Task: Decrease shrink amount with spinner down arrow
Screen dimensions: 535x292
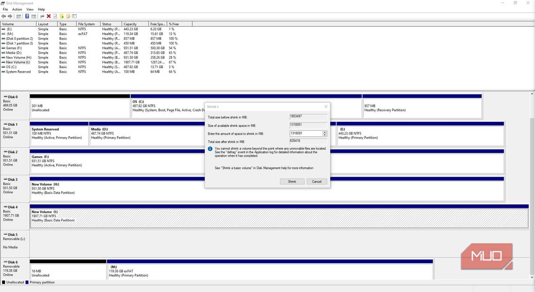Action: [325, 135]
